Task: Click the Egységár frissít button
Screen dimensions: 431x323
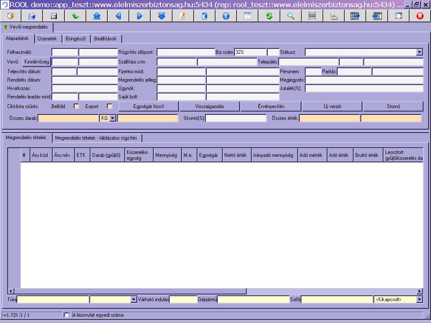Action: 149,106
